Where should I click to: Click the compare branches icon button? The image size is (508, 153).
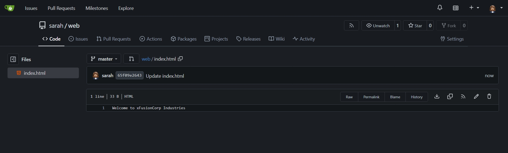[x=131, y=59]
